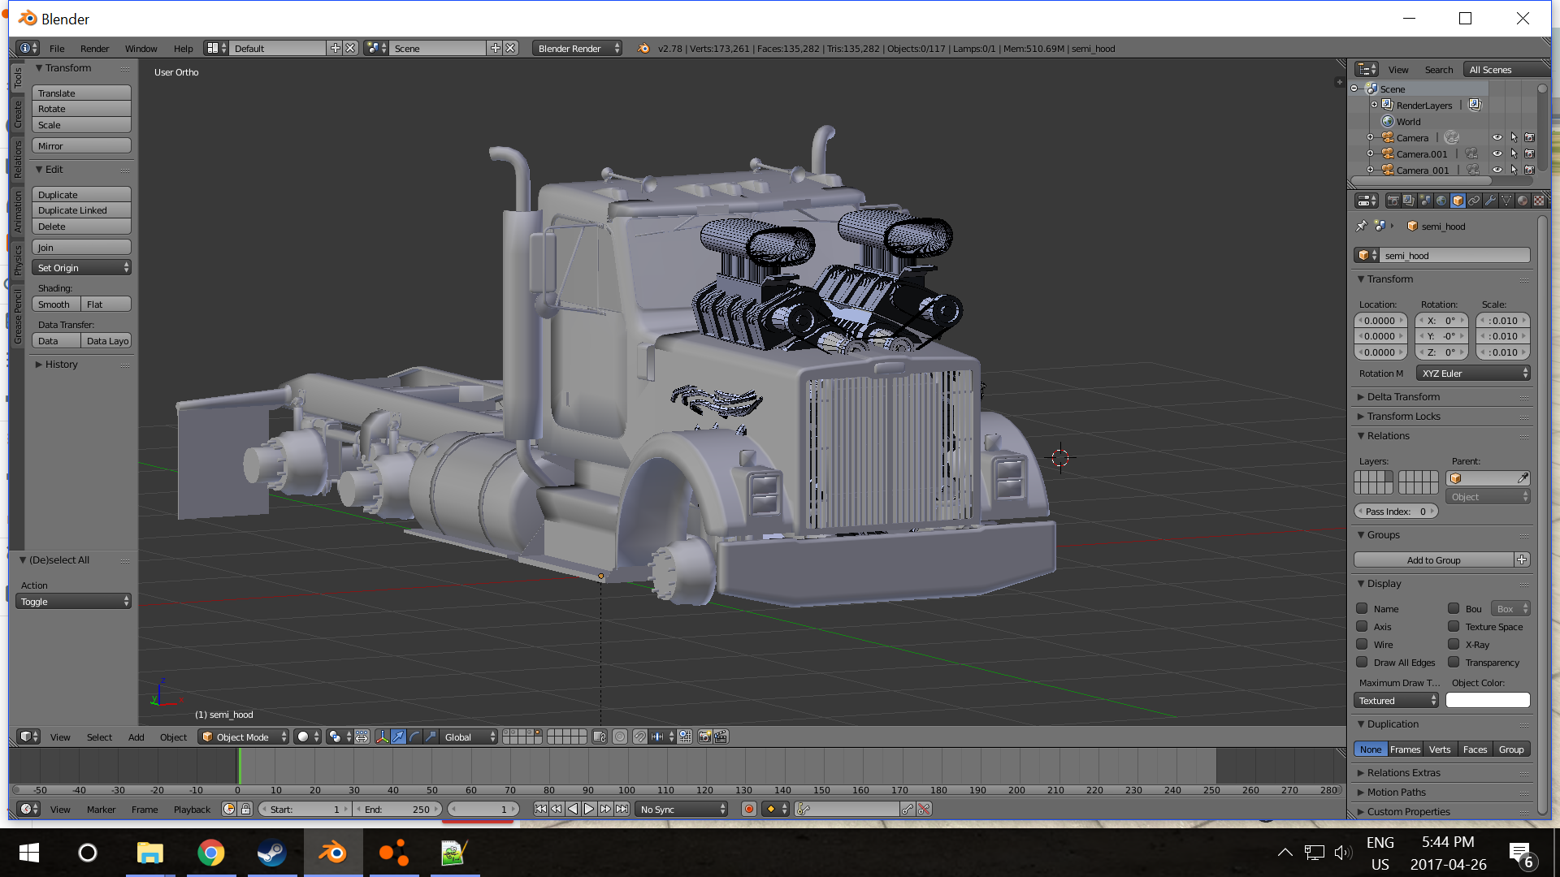Enable the Bounds display checkbox

[x=1454, y=608]
